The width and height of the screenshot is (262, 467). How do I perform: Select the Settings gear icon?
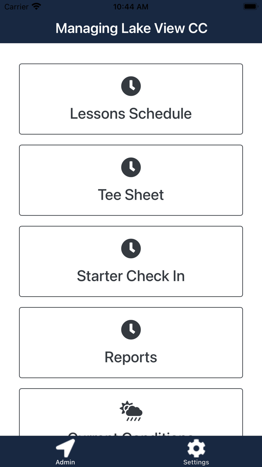tap(196, 448)
